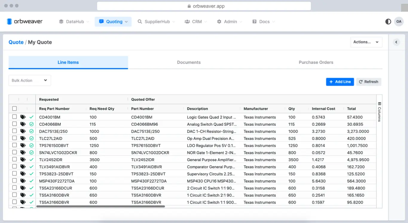The height and width of the screenshot is (223, 408).
Task: Click tag icon for SN74LVC1G02DCKR row
Action: pyautogui.click(x=23, y=153)
